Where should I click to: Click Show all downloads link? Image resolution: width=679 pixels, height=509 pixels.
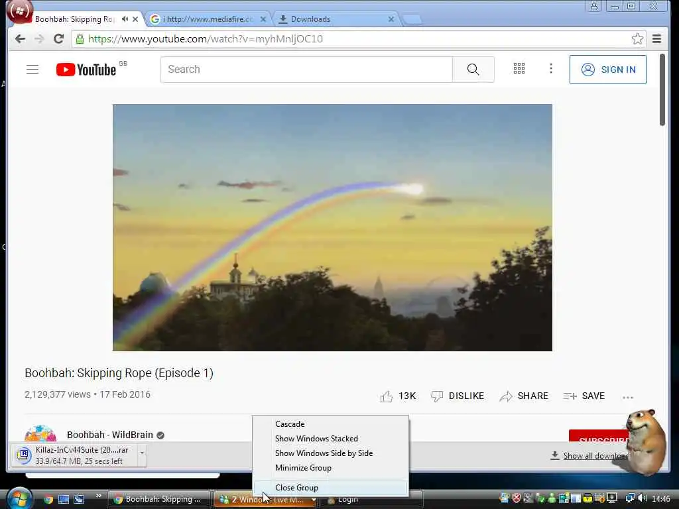[x=595, y=456]
